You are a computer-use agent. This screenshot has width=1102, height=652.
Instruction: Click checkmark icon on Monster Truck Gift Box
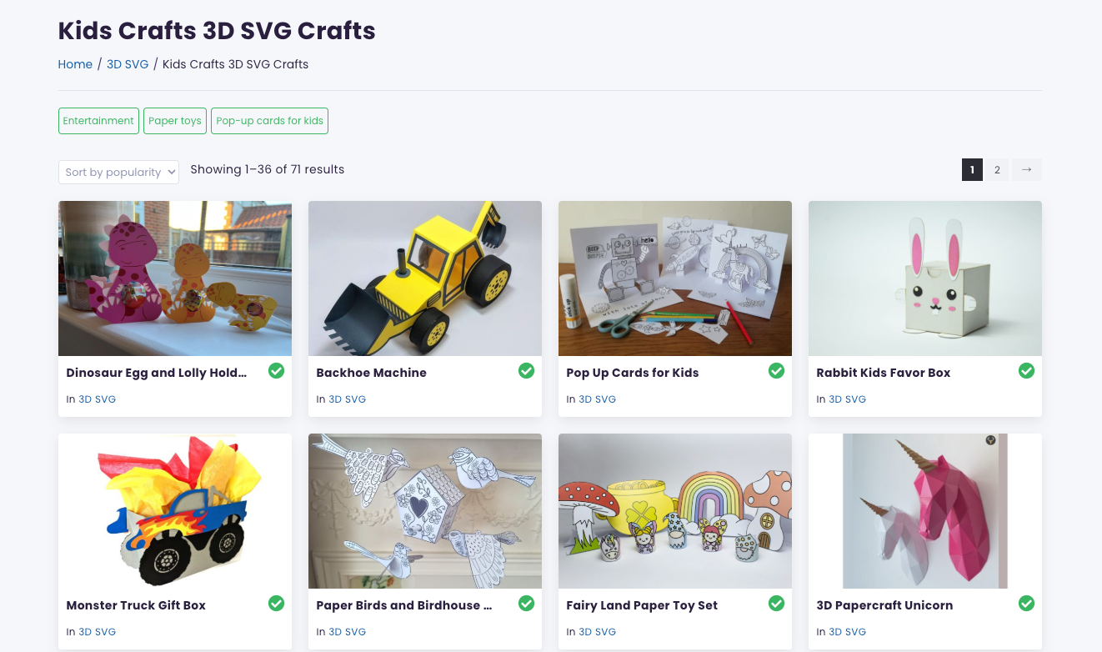click(276, 604)
